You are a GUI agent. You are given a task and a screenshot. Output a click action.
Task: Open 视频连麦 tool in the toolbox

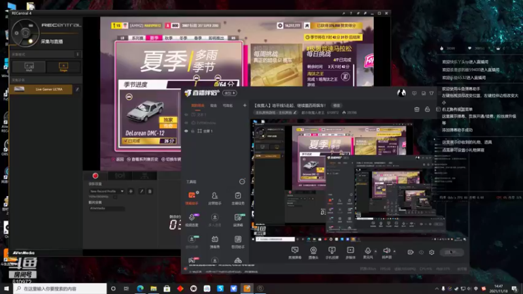pyautogui.click(x=192, y=220)
